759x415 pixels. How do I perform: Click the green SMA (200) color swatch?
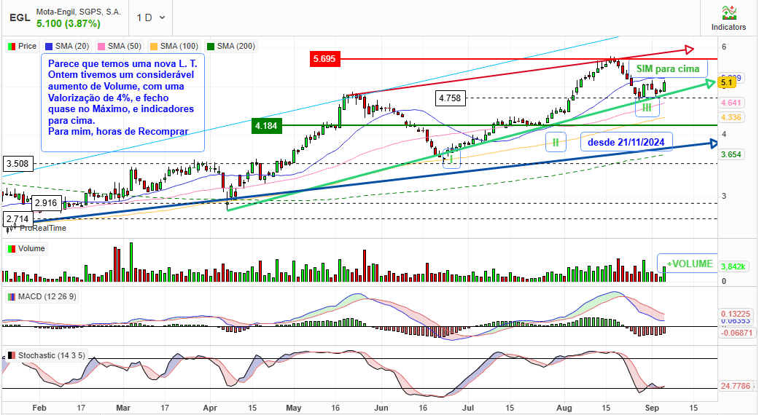[211, 47]
